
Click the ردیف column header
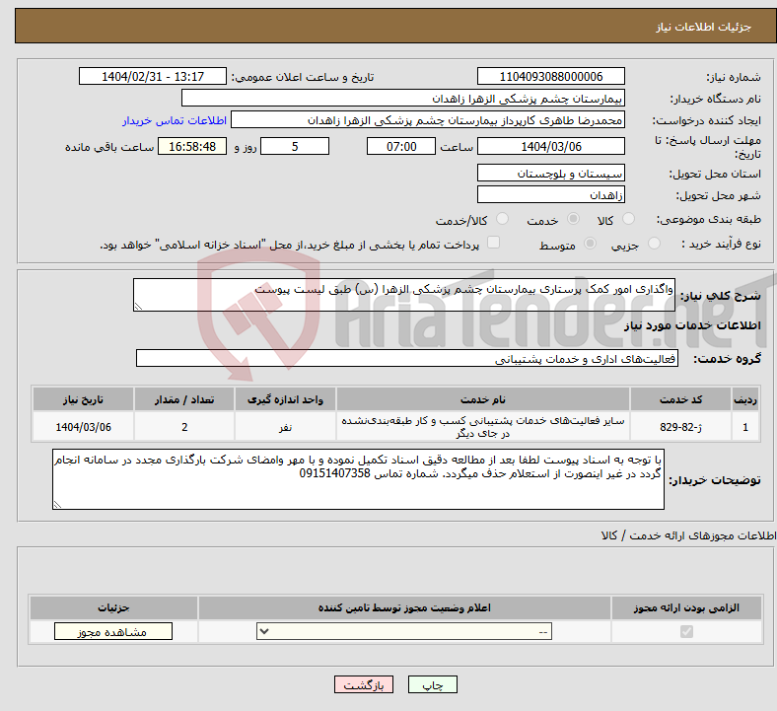click(x=745, y=399)
